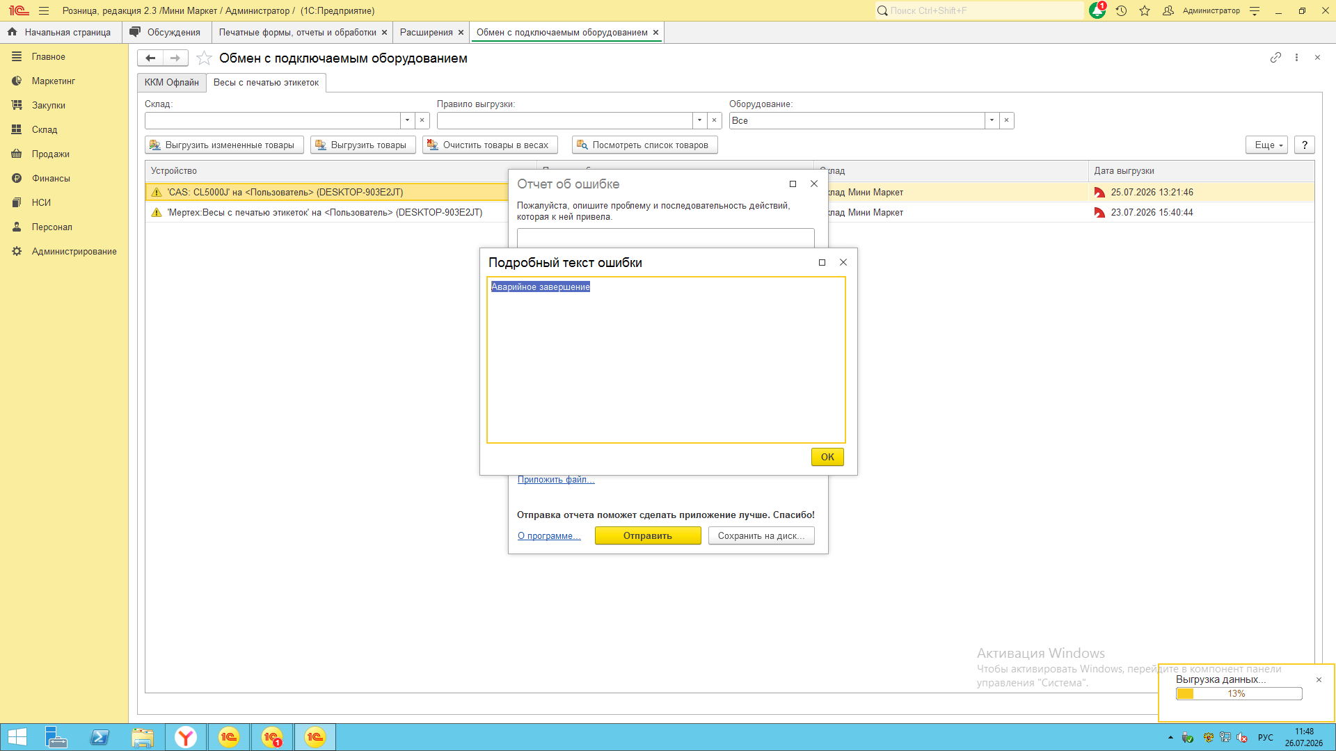Screen dimensions: 1336x751
Task: Open the Еще dropdown menu
Action: coord(1266,145)
